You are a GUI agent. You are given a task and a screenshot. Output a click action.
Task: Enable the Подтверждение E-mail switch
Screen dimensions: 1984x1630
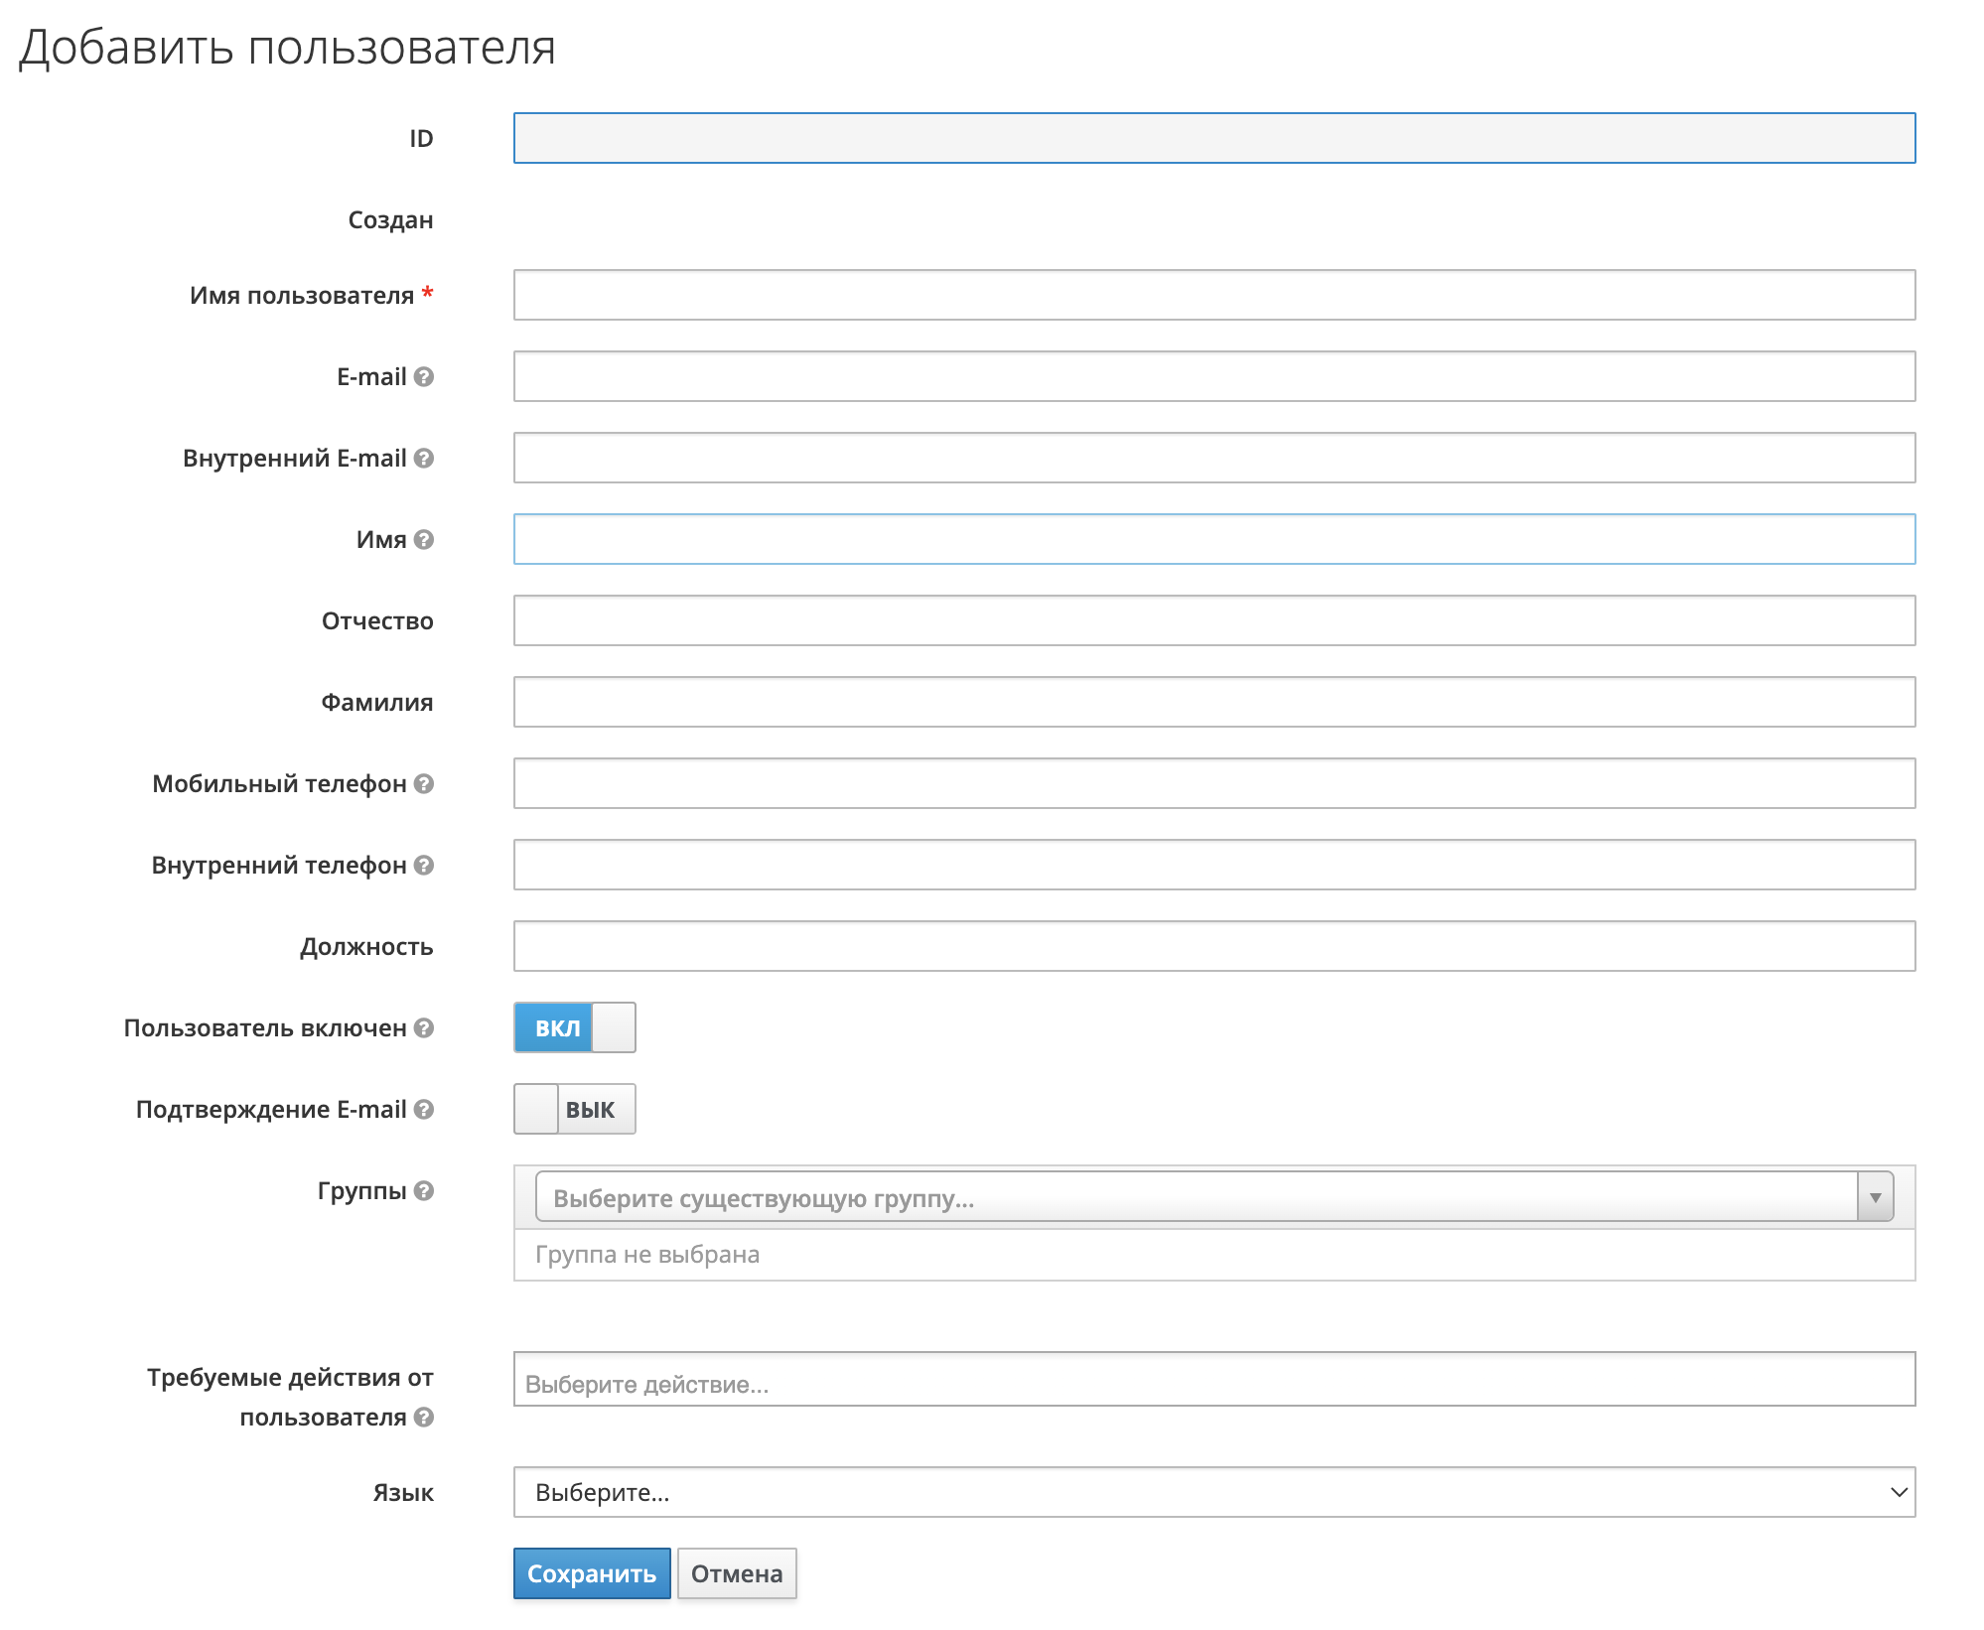point(574,1110)
